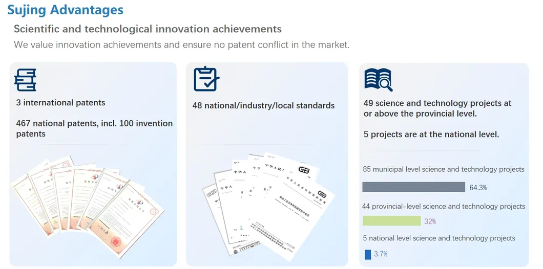Click the "3 international patents" text

click(60, 102)
